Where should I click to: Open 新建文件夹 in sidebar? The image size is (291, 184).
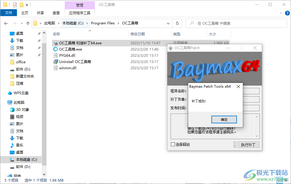point(25,76)
